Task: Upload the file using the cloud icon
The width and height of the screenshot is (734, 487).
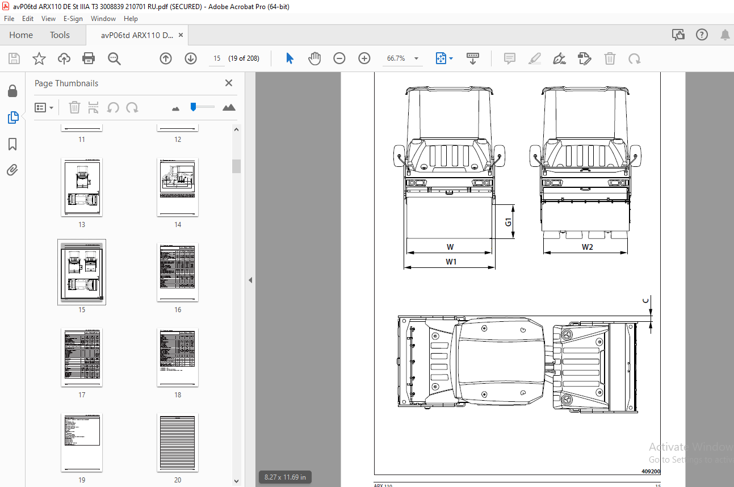Action: [64, 58]
